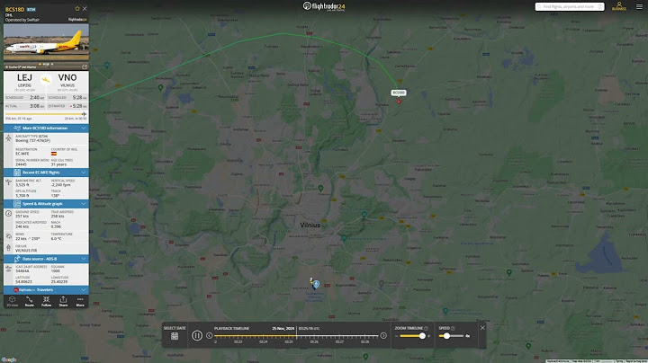Show the flight route with Route button
Screen dimensions: 648x363
pos(29,302)
